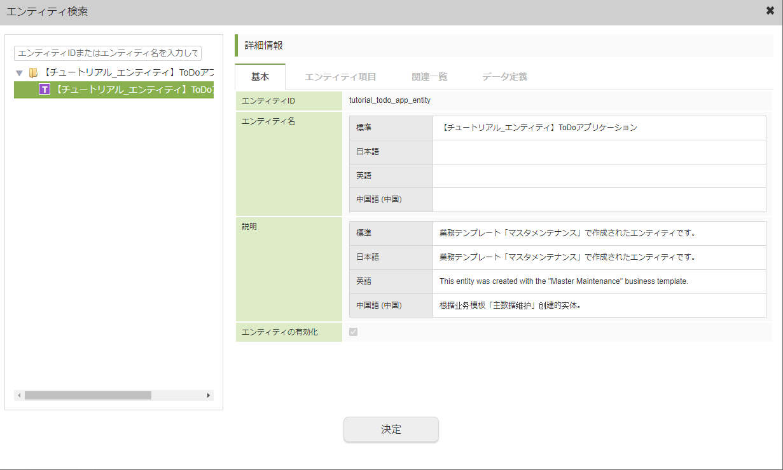This screenshot has height=470, width=783.
Task: Focus the entity ID search field
Action: coord(107,53)
